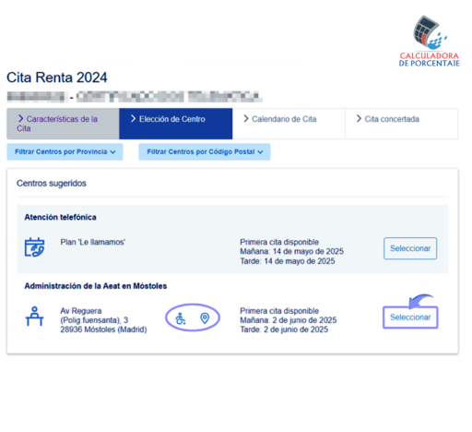Open the Elección de Centro step

[176, 124]
